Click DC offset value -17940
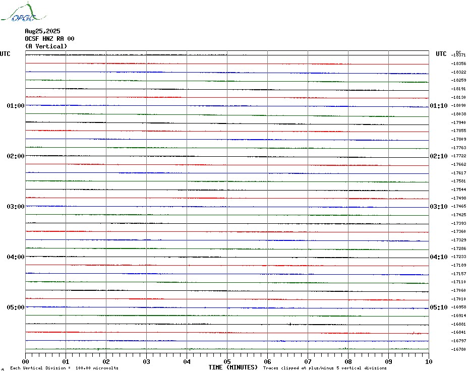Screen dimensions: 469x375 (458, 122)
